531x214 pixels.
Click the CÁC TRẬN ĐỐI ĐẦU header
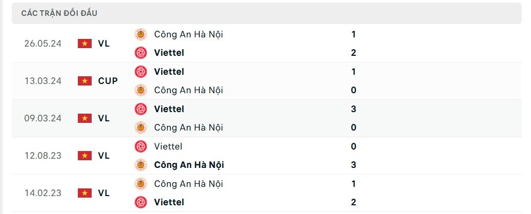coord(59,13)
